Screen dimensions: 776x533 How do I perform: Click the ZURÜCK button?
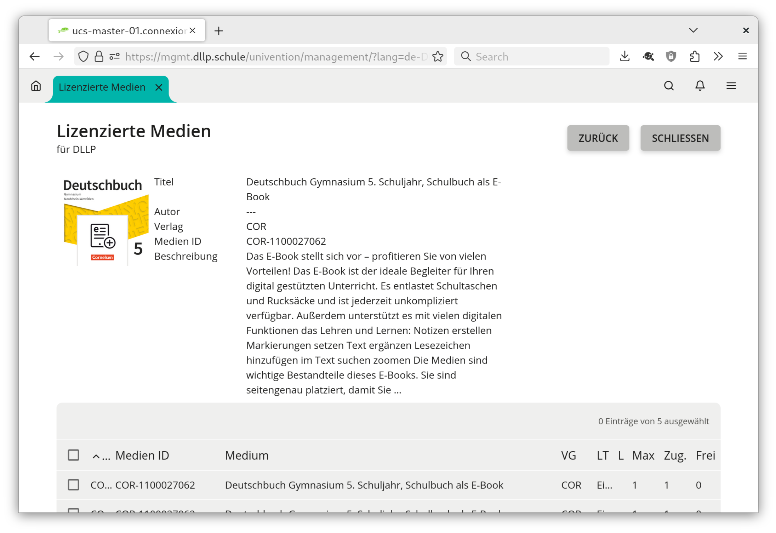click(598, 138)
